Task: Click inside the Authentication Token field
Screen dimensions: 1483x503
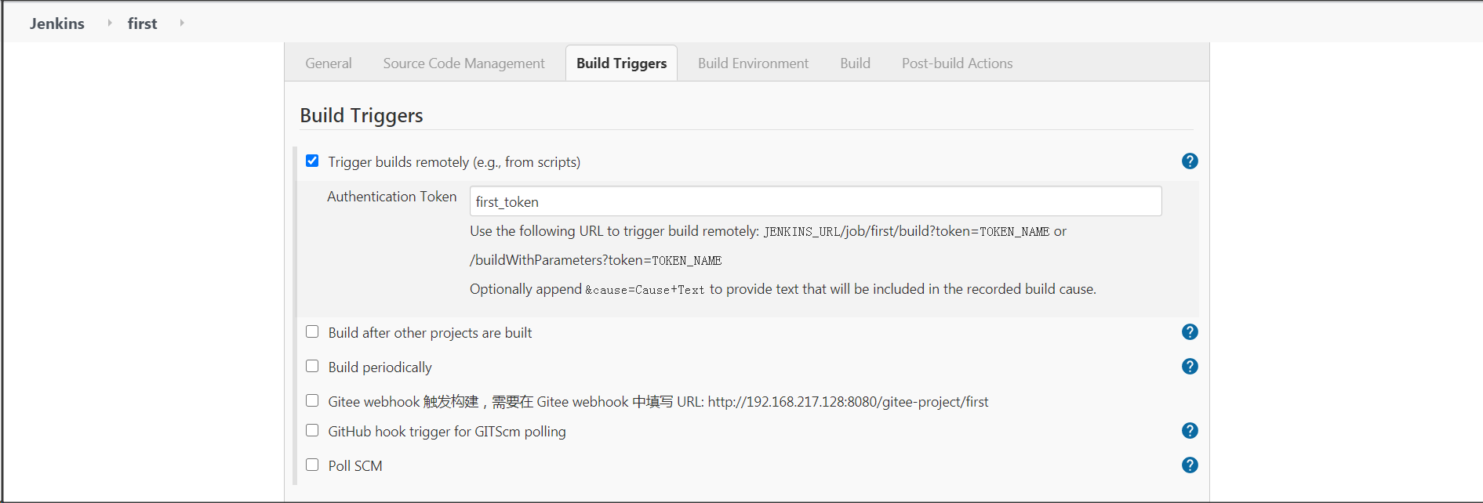Action: [x=815, y=201]
